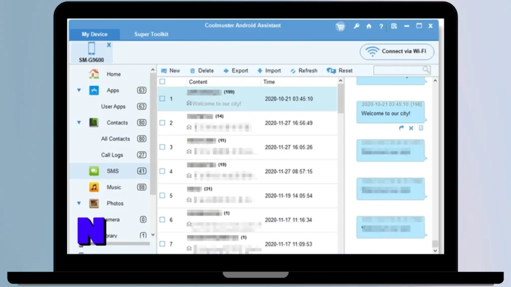Switch to the My Device tab
This screenshot has height=287, width=511.
(x=94, y=34)
